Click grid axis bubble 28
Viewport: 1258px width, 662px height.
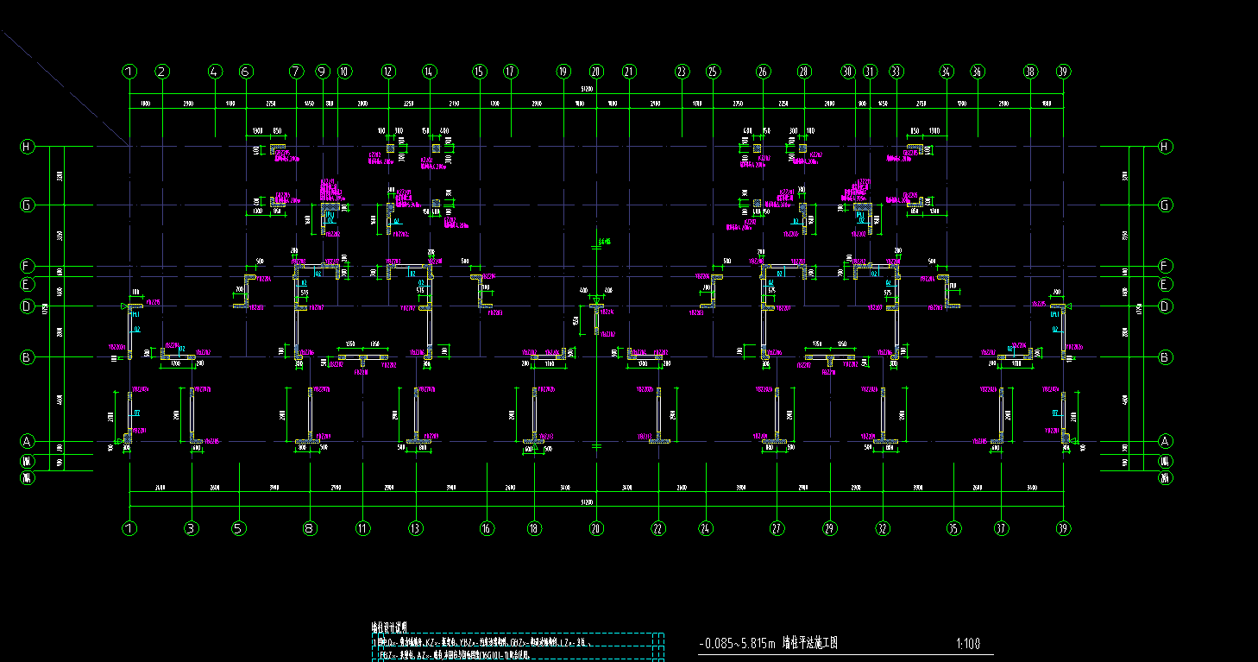pyautogui.click(x=804, y=72)
